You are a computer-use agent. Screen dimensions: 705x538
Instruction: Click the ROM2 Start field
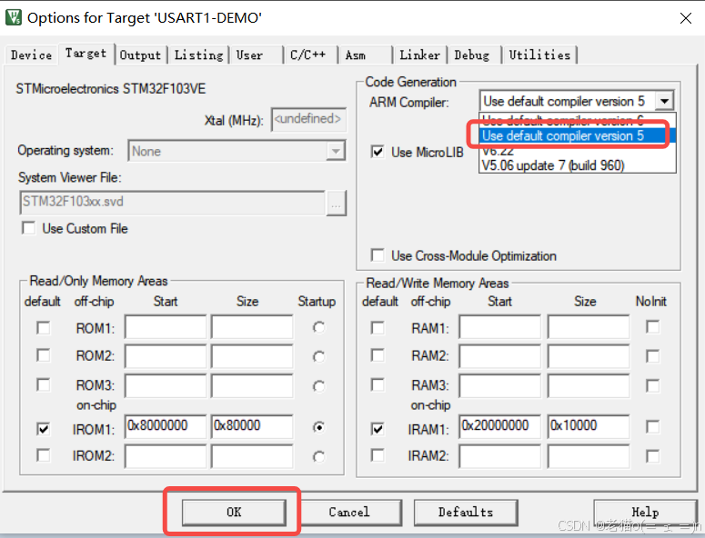pyautogui.click(x=166, y=356)
